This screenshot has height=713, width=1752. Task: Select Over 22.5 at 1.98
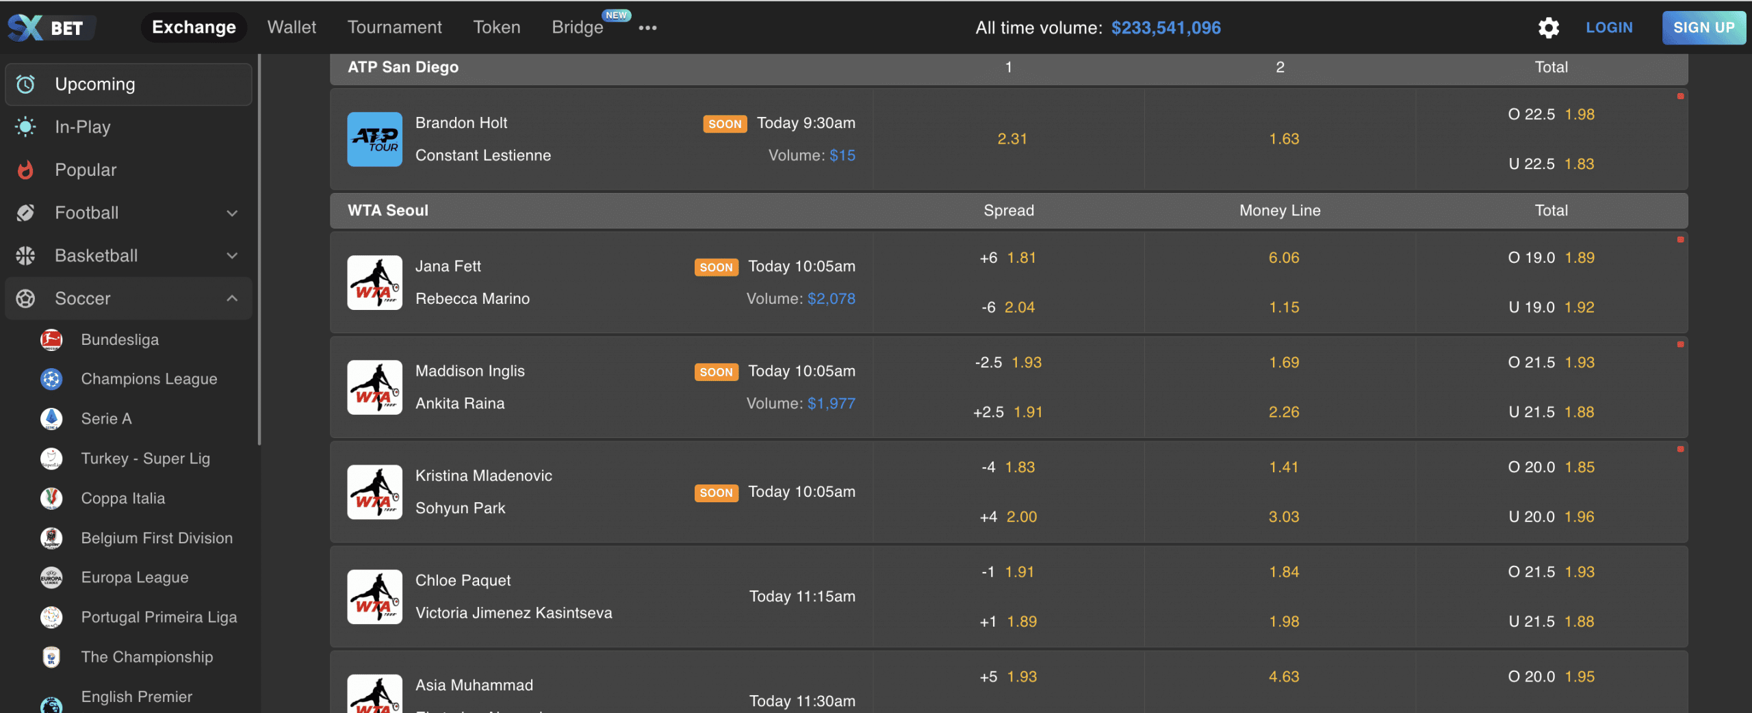1551,114
